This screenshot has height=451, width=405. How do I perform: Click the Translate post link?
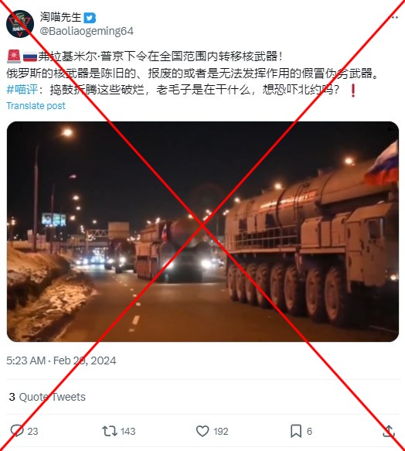[x=36, y=106]
